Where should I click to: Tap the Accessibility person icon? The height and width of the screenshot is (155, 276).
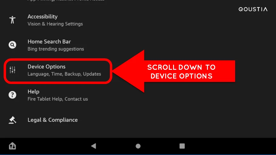[12, 20]
